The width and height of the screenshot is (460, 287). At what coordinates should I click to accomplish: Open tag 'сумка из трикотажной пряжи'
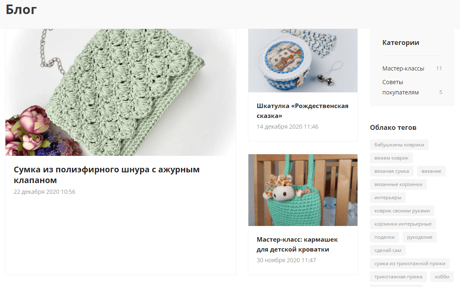(410, 263)
